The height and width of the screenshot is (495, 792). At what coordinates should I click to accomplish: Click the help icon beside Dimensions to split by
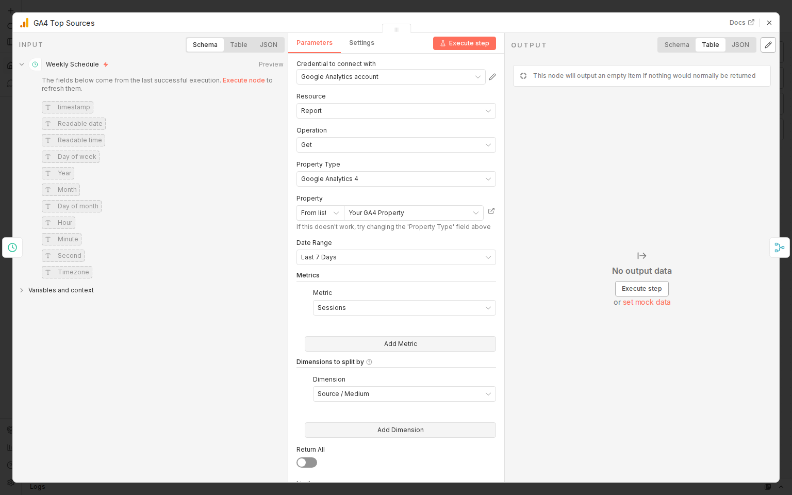(369, 362)
